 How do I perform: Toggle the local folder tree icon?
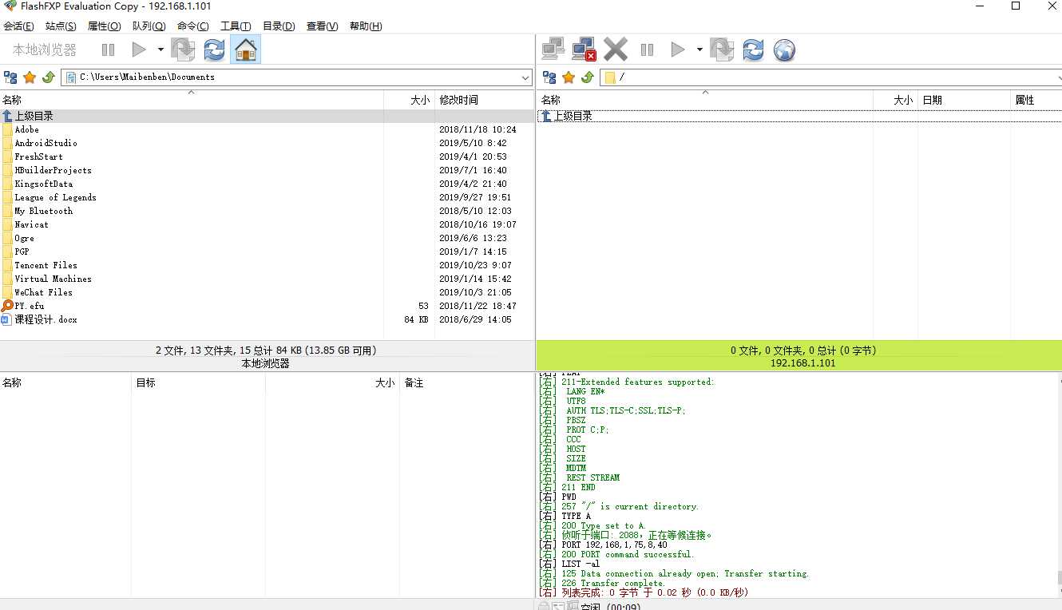[x=10, y=77]
